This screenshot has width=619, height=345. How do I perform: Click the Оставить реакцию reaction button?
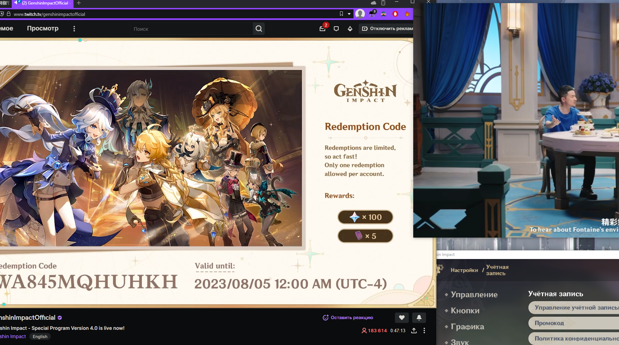pyautogui.click(x=348, y=318)
